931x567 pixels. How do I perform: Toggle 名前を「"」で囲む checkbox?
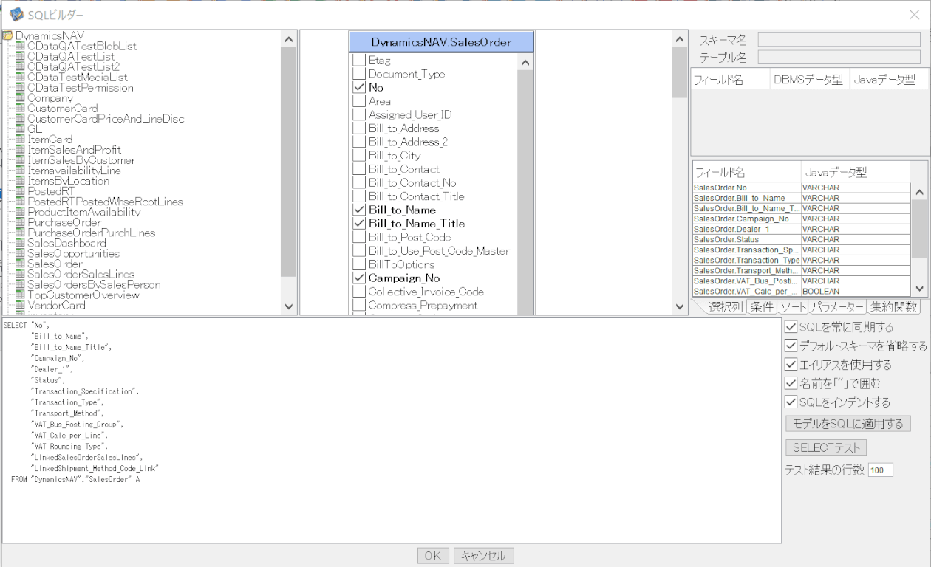tap(791, 383)
